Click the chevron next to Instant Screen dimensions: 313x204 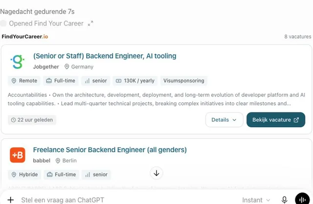(268, 200)
